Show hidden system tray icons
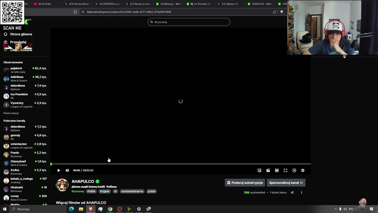Image resolution: width=378 pixels, height=213 pixels. coord(335,209)
